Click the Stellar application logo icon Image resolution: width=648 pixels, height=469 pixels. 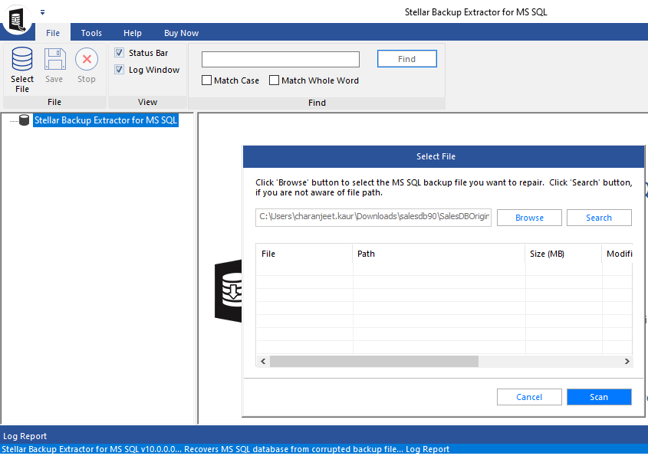coord(17,19)
